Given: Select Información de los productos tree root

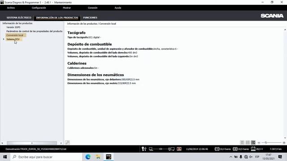Looking at the screenshot, I should 17,23.
